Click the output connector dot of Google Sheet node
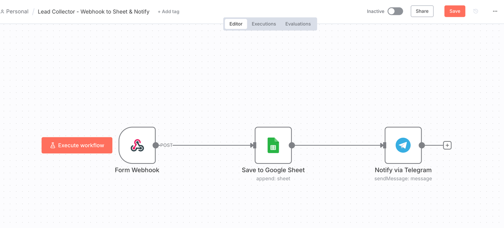 (292, 145)
